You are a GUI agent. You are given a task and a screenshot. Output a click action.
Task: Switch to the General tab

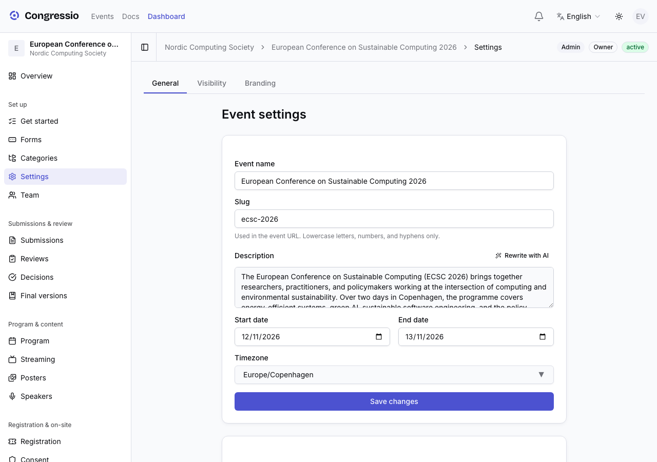point(165,83)
